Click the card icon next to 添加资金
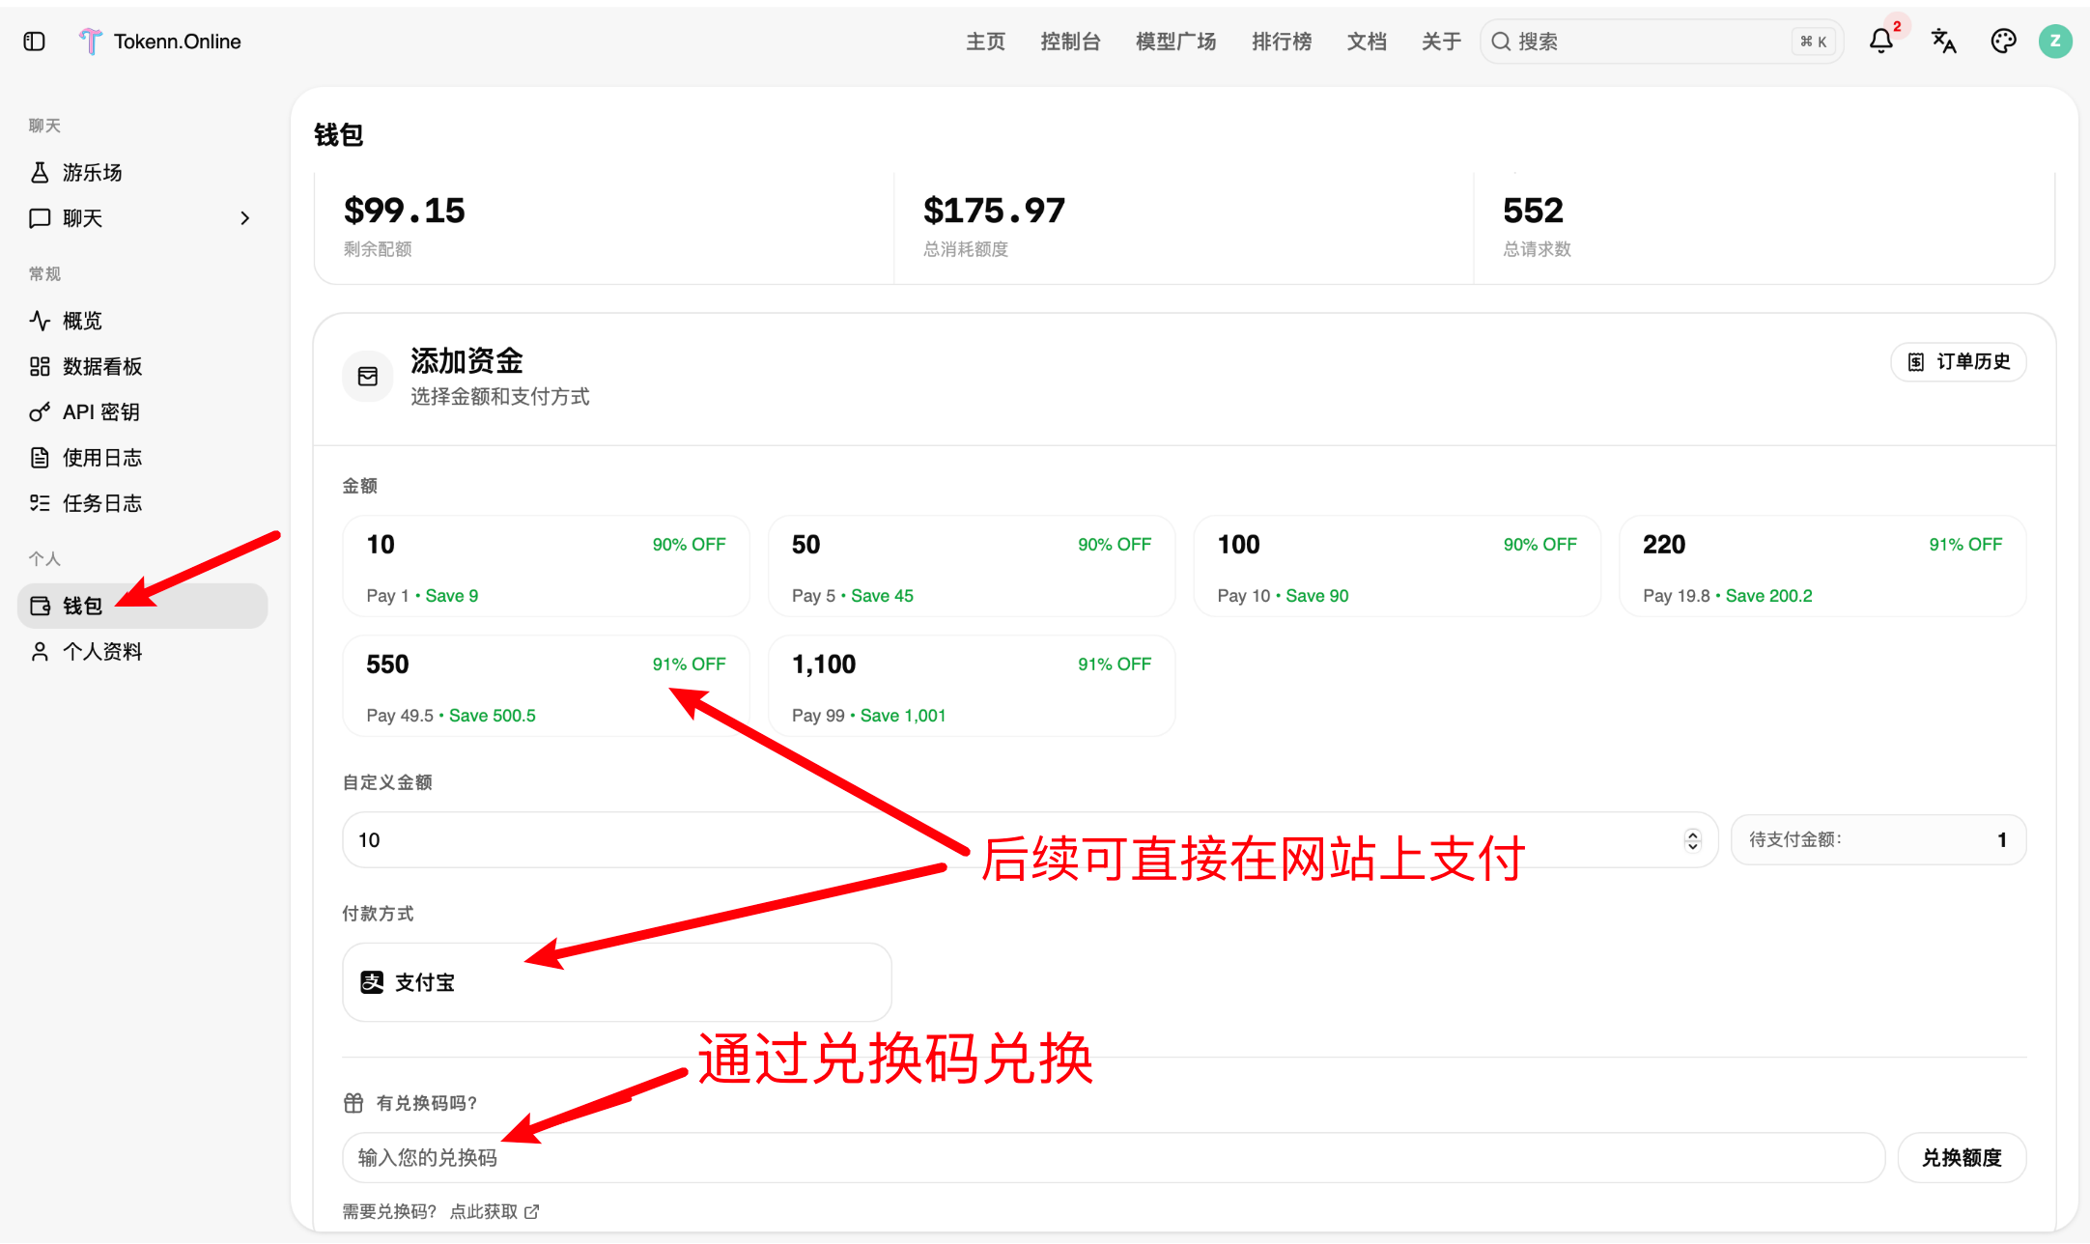Screen dimensions: 2090x1244 (368, 377)
